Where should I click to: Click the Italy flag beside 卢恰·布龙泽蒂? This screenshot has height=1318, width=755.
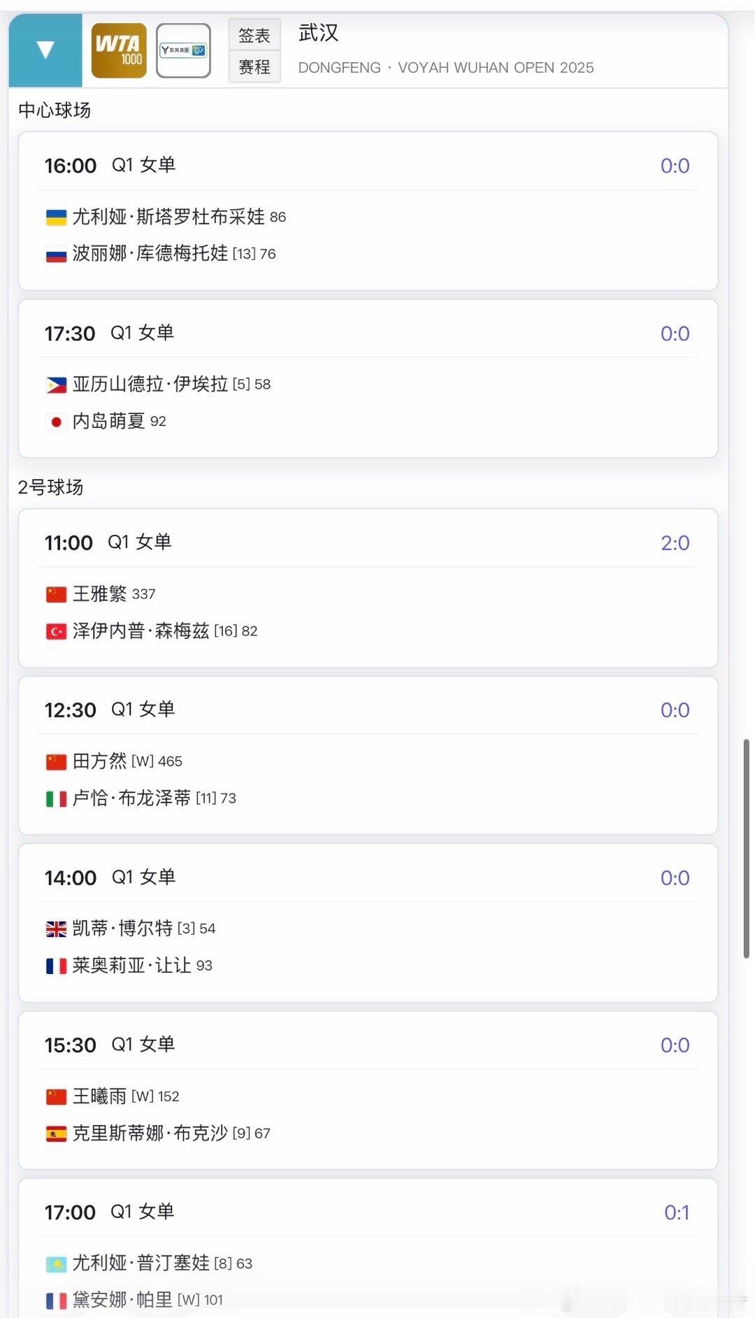(x=56, y=798)
